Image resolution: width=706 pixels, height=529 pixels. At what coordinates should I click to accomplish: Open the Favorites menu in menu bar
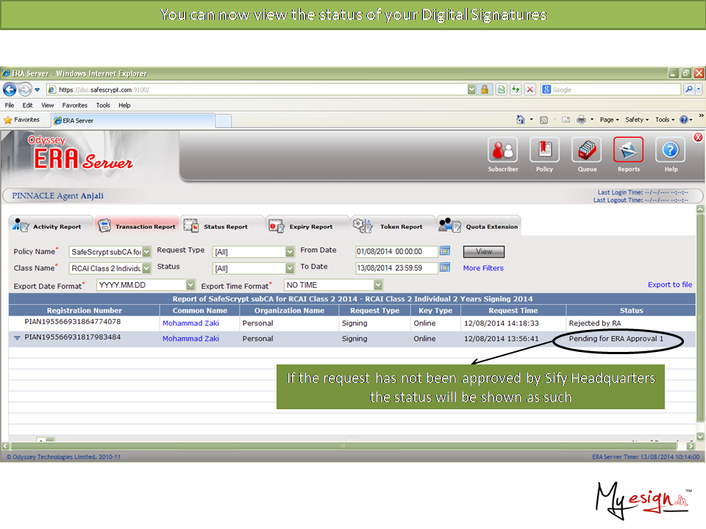[74, 105]
